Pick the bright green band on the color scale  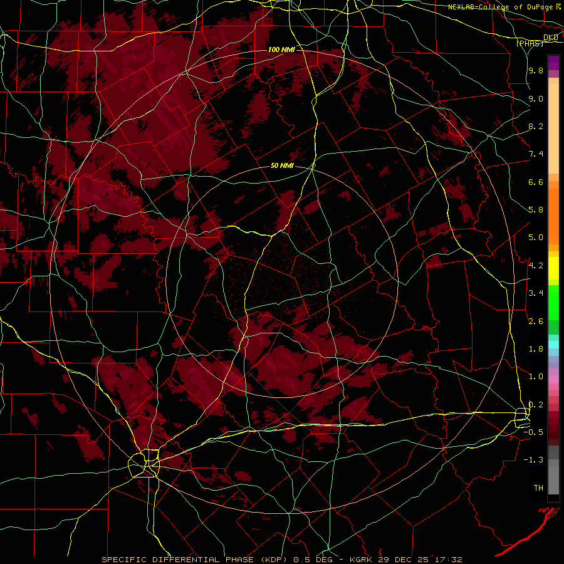(x=553, y=303)
